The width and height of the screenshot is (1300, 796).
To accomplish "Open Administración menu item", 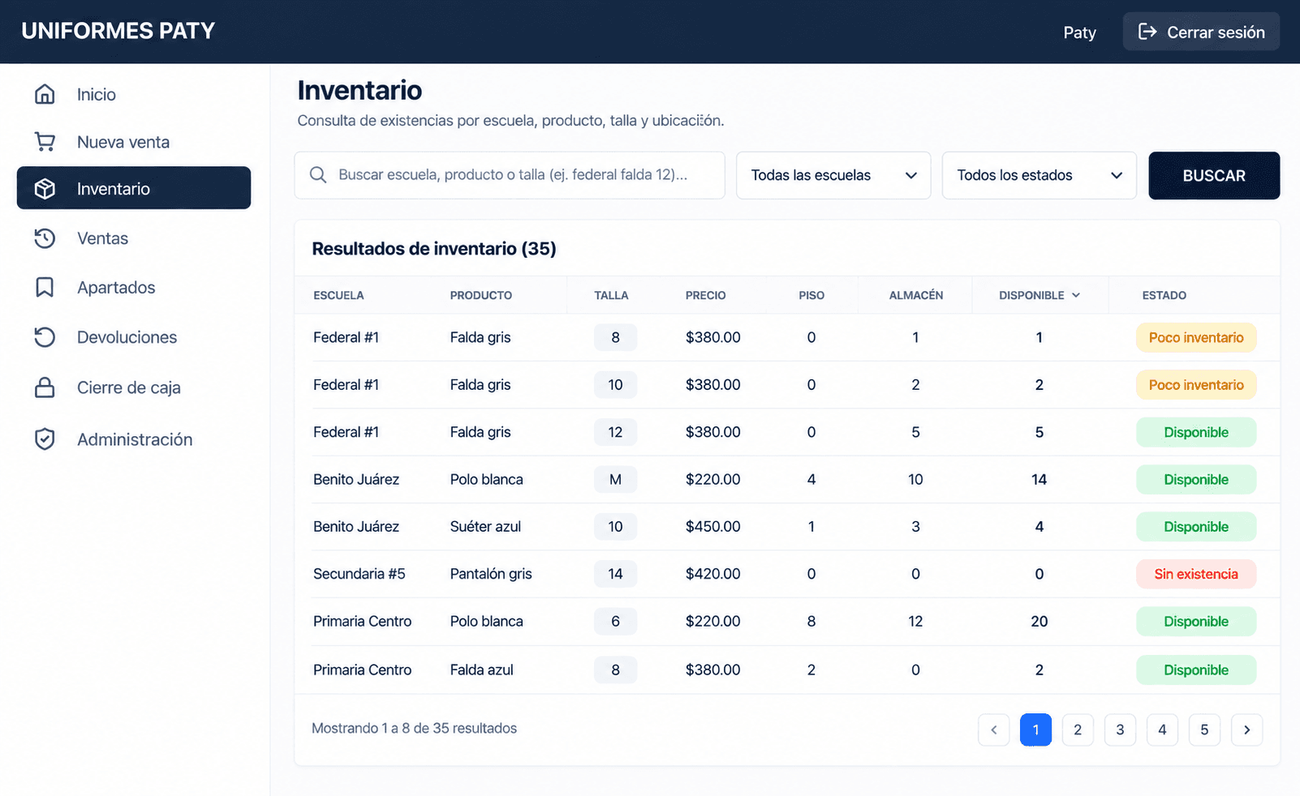I will coord(134,439).
